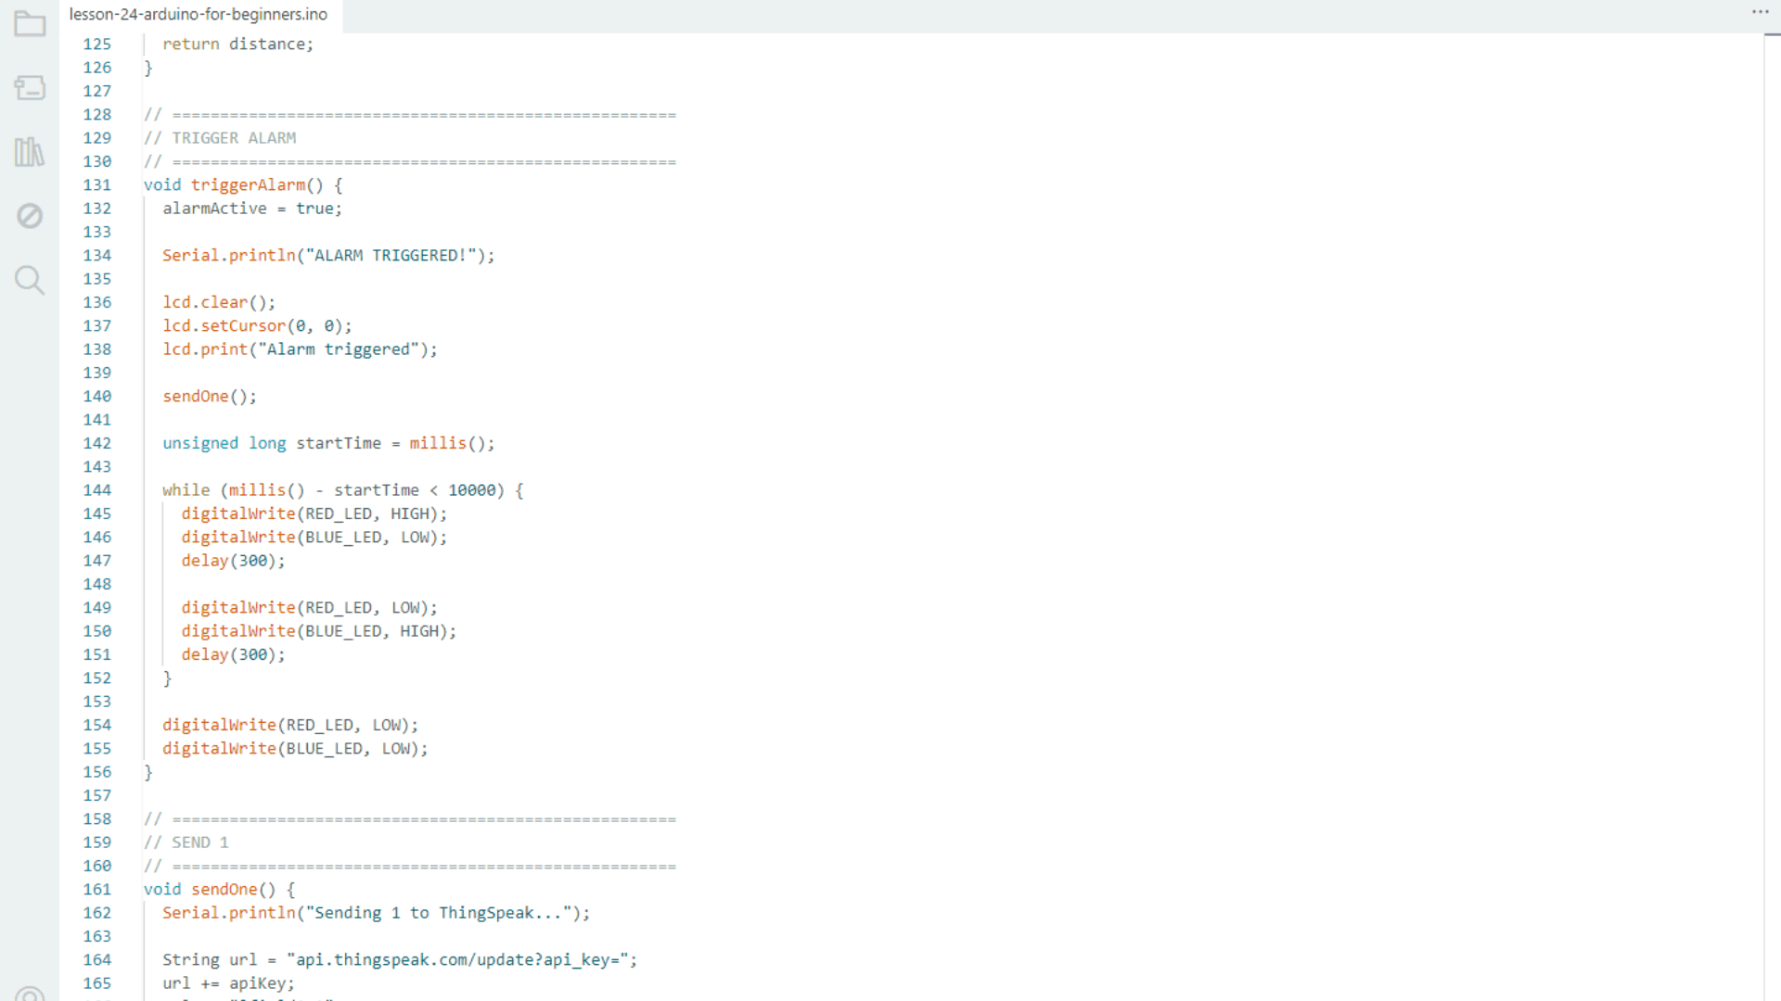Click the String url thingspeak line
The width and height of the screenshot is (1781, 1001).
pos(400,960)
